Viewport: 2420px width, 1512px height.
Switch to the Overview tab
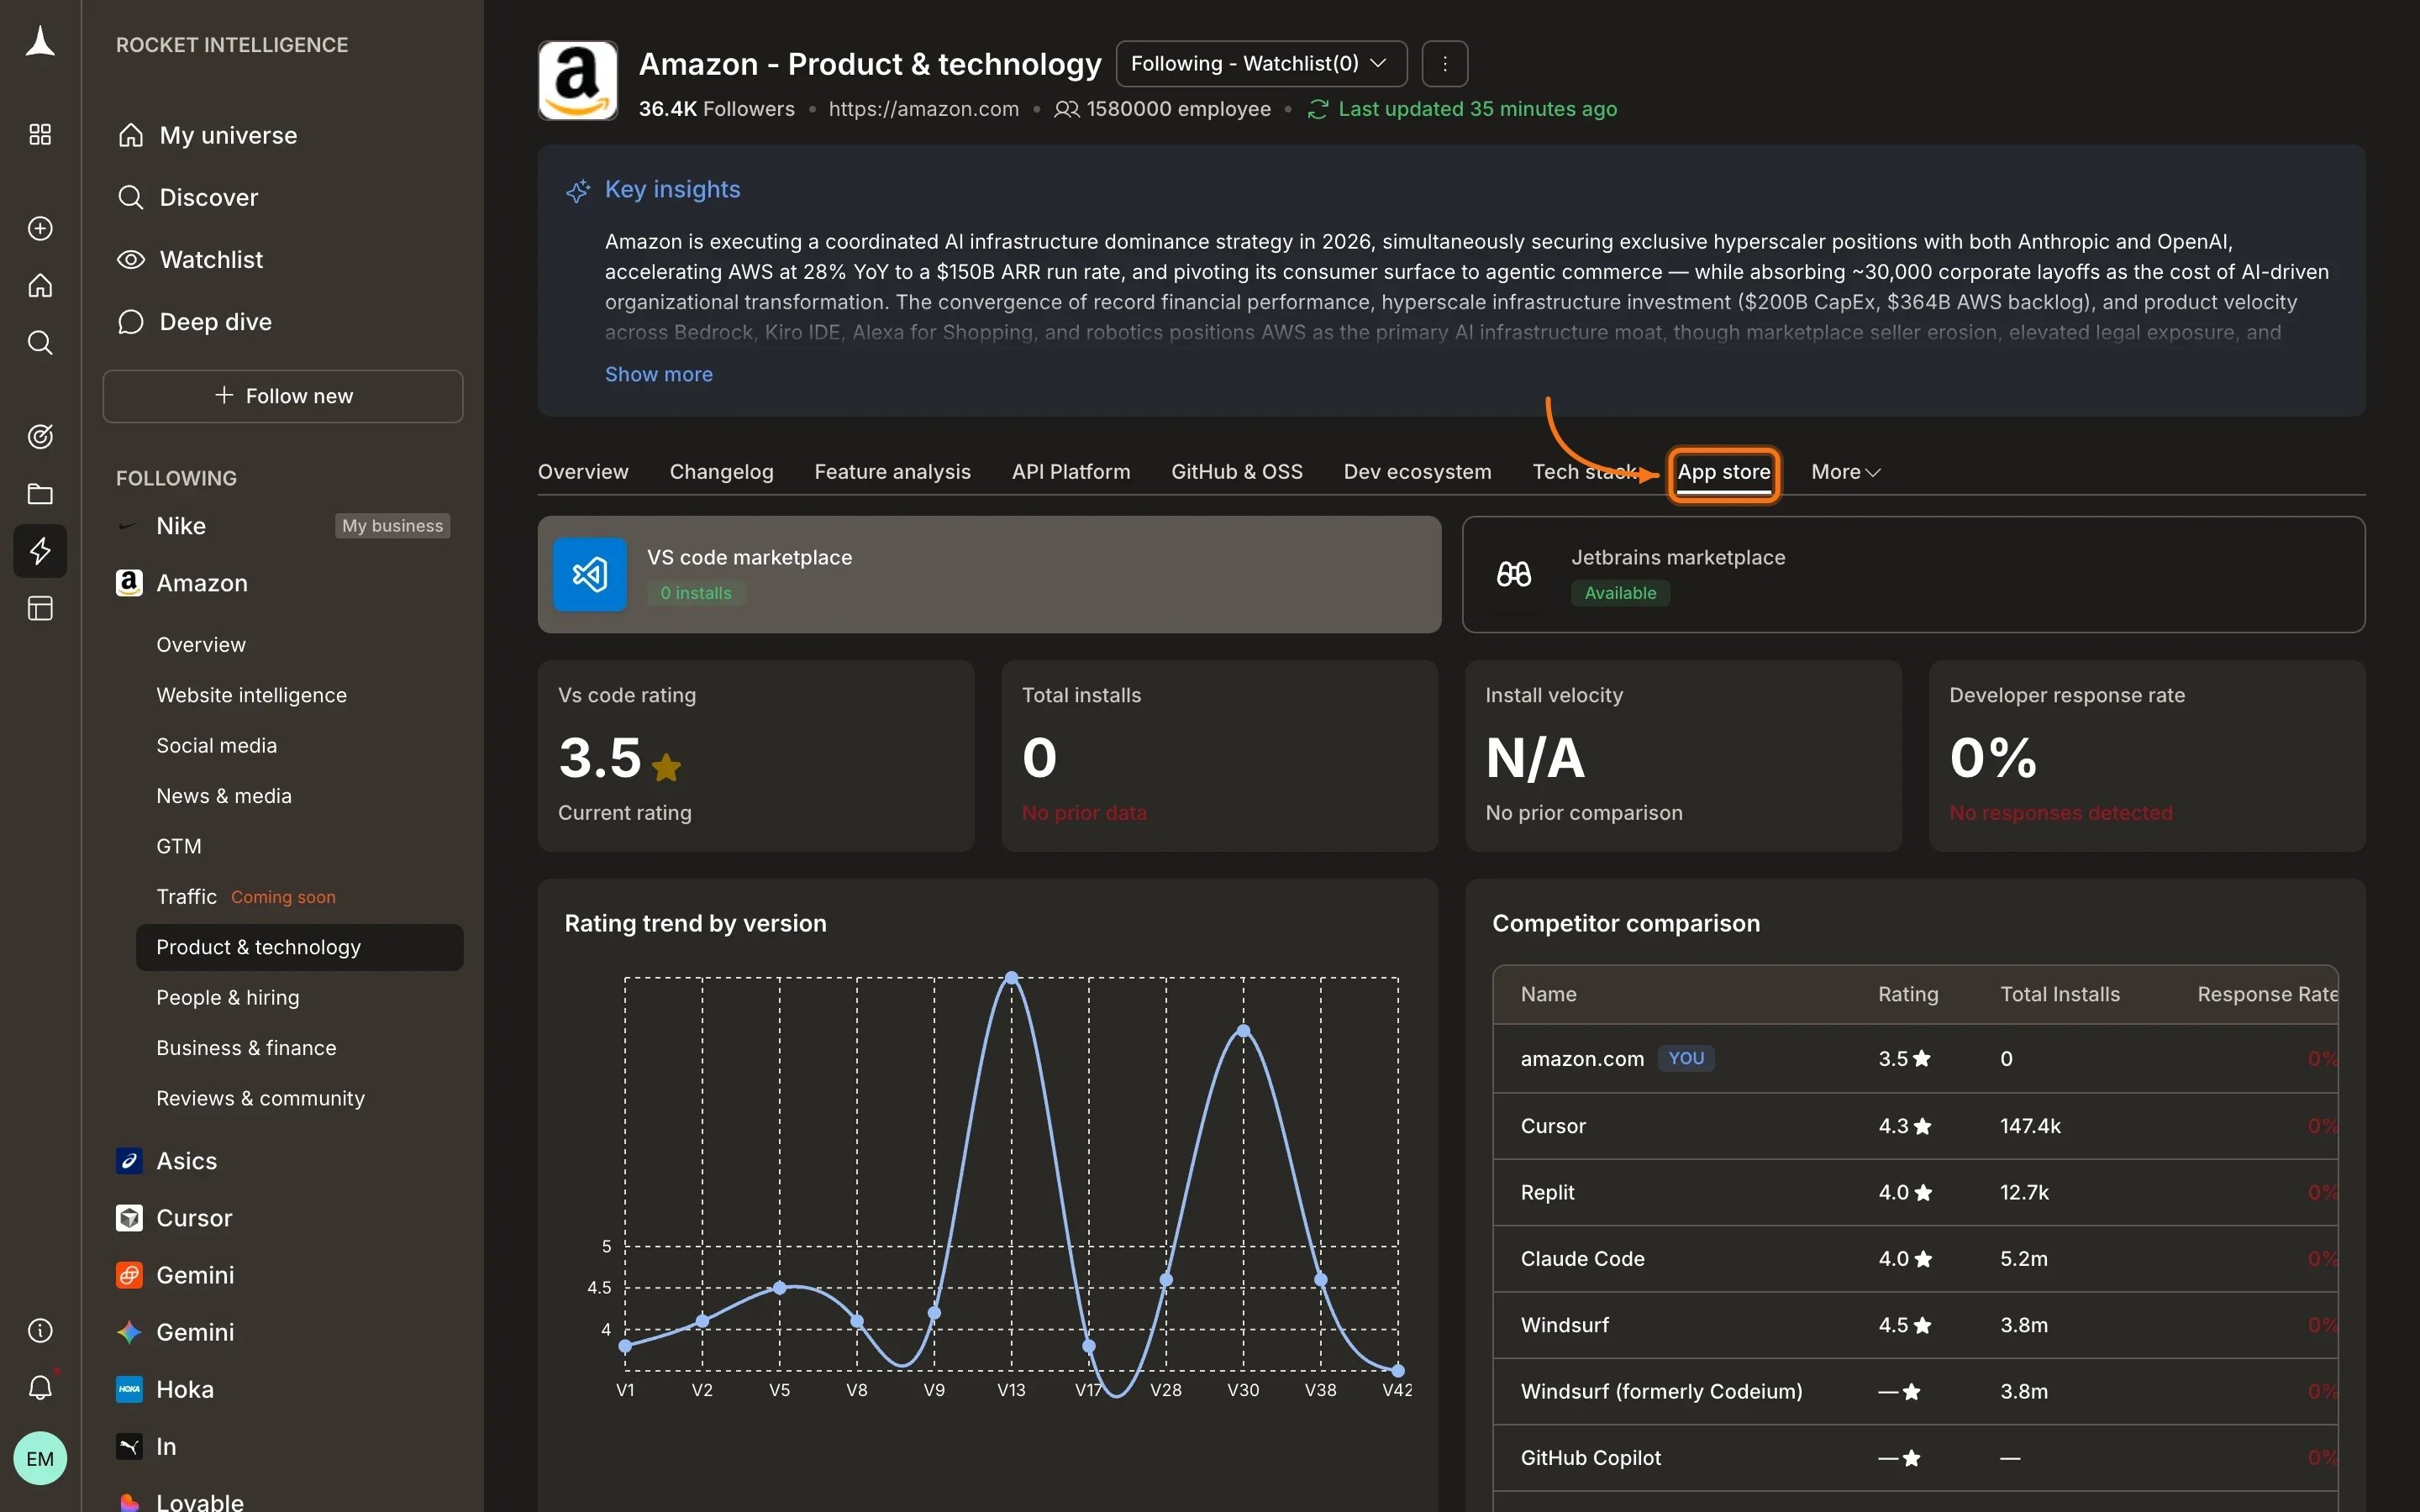click(x=583, y=472)
